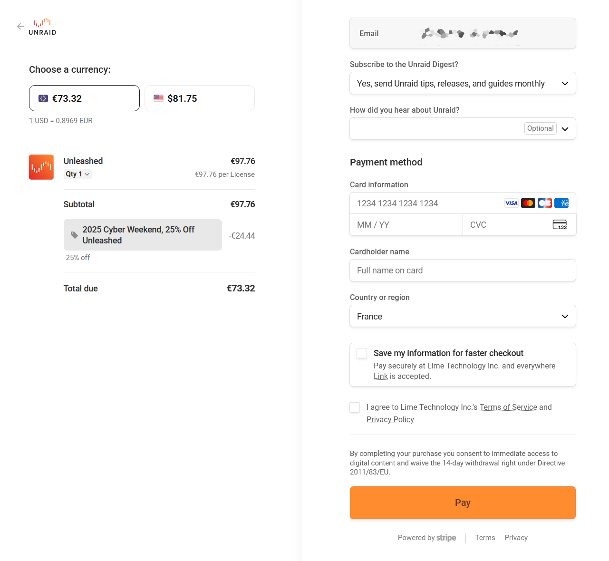
Task: Expand the How did you hear dropdown
Action: click(463, 129)
